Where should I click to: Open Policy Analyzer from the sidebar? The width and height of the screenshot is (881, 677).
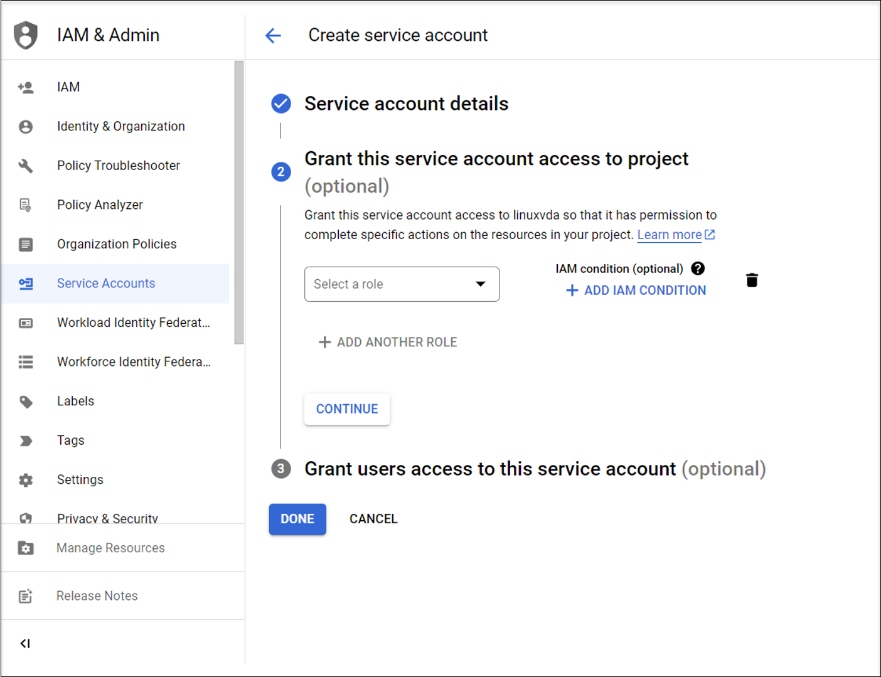pyautogui.click(x=100, y=205)
